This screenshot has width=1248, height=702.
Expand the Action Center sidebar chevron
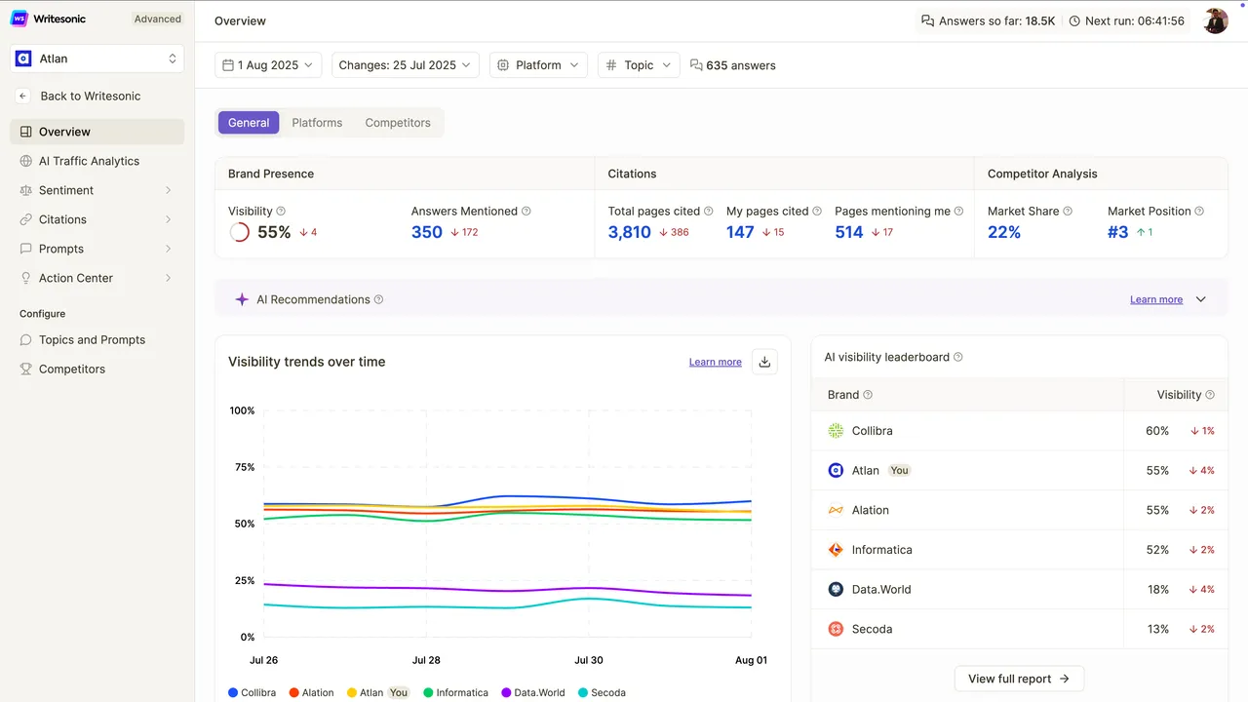(168, 278)
